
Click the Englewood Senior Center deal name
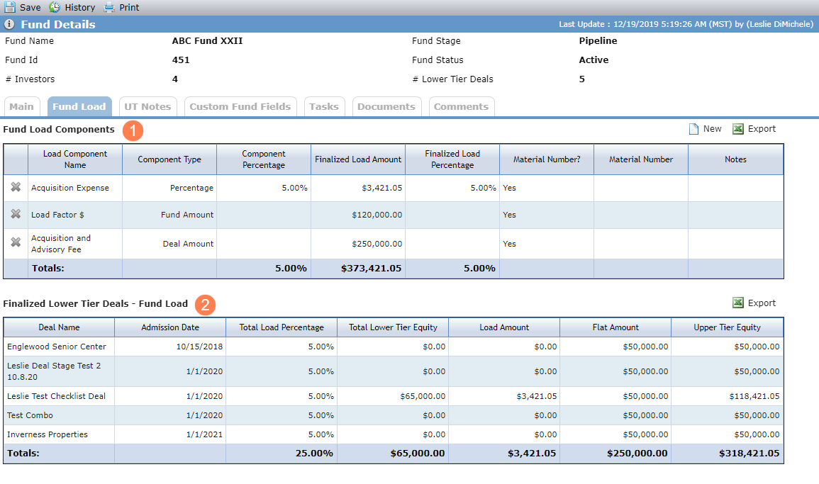tap(57, 347)
